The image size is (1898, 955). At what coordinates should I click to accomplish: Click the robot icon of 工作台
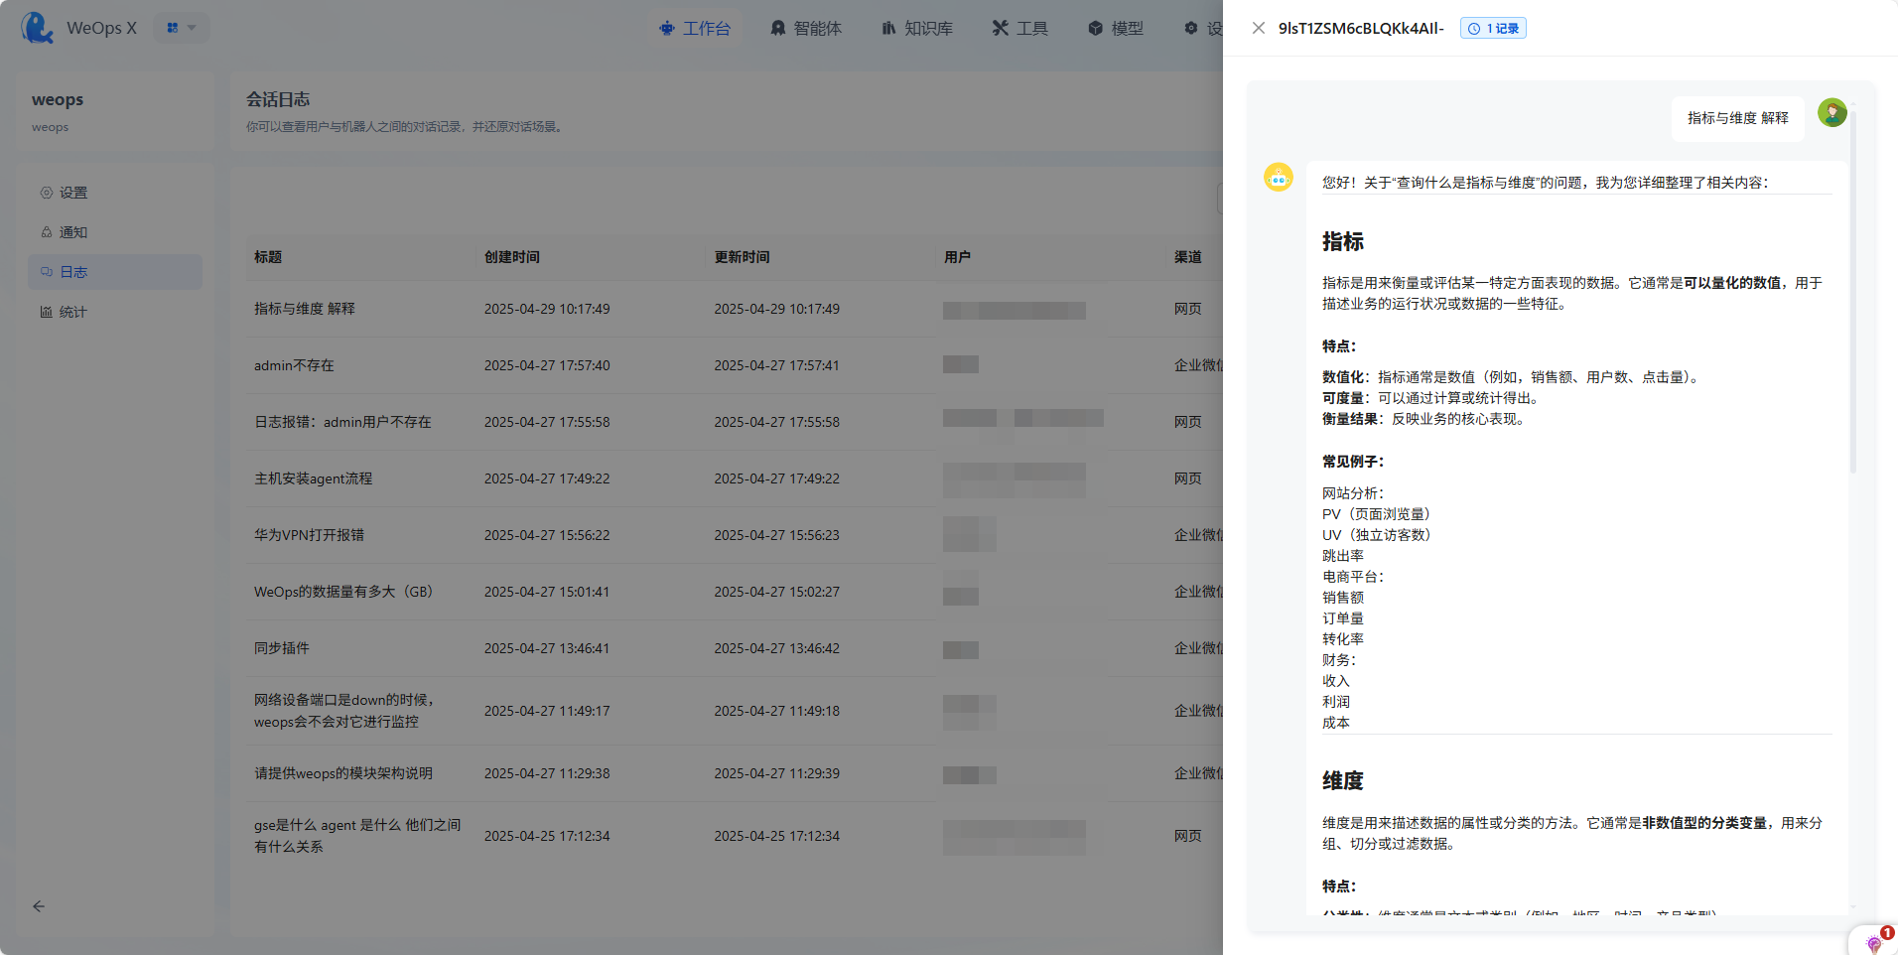coord(667,29)
